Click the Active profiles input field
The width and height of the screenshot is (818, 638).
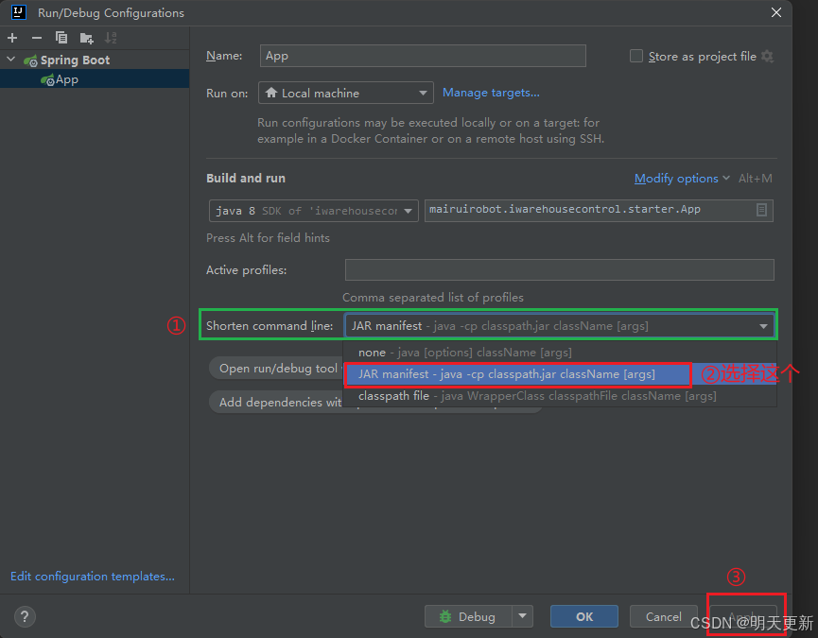coord(559,269)
